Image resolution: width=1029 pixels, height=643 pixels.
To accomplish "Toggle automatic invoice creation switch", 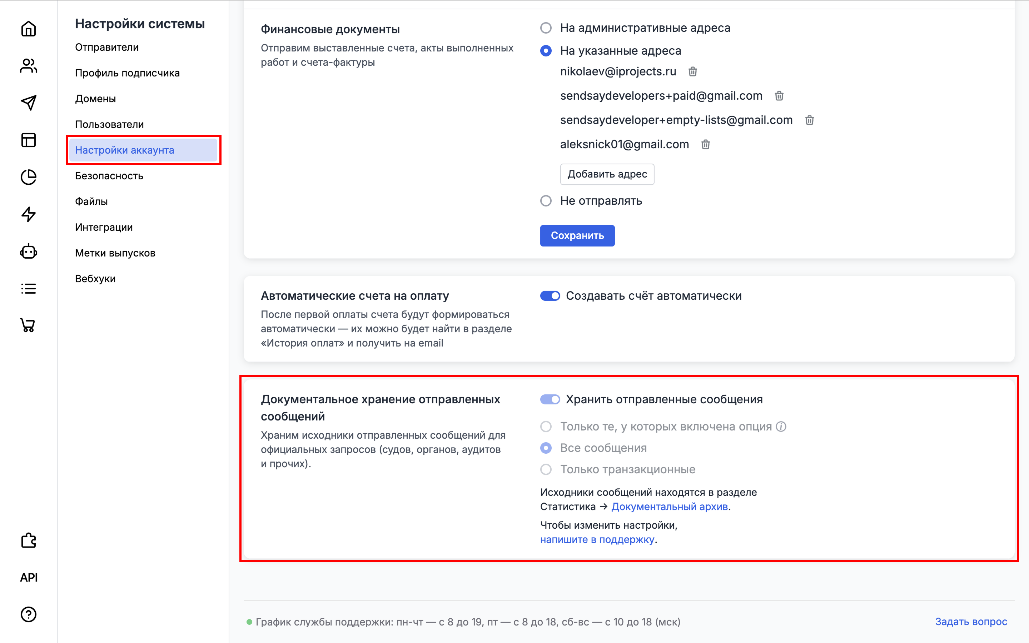I will 550,295.
